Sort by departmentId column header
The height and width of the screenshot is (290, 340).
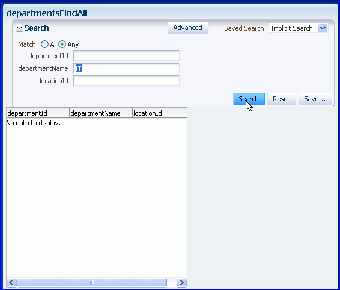38,113
